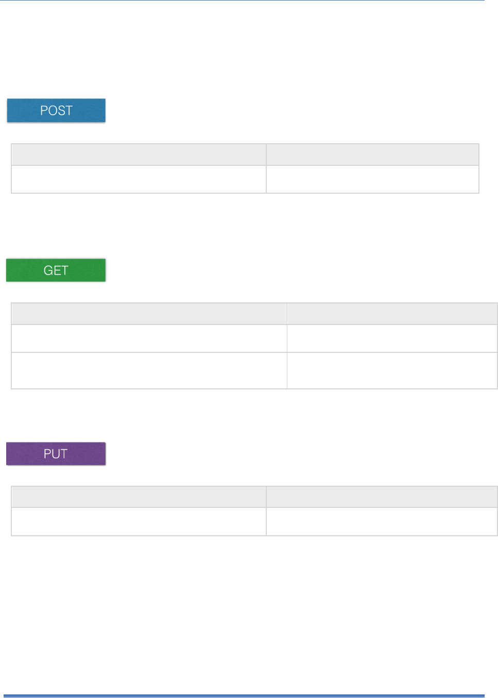Click the left body cell under POST

[139, 179]
